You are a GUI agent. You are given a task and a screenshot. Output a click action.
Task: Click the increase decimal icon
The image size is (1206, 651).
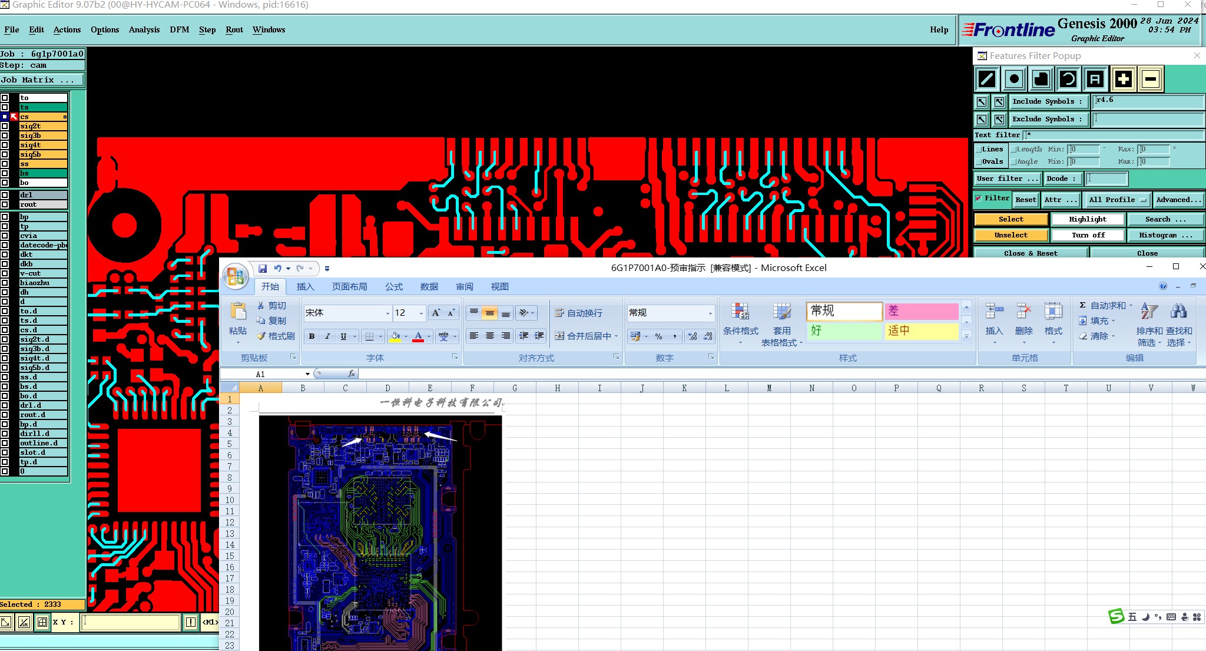(693, 336)
